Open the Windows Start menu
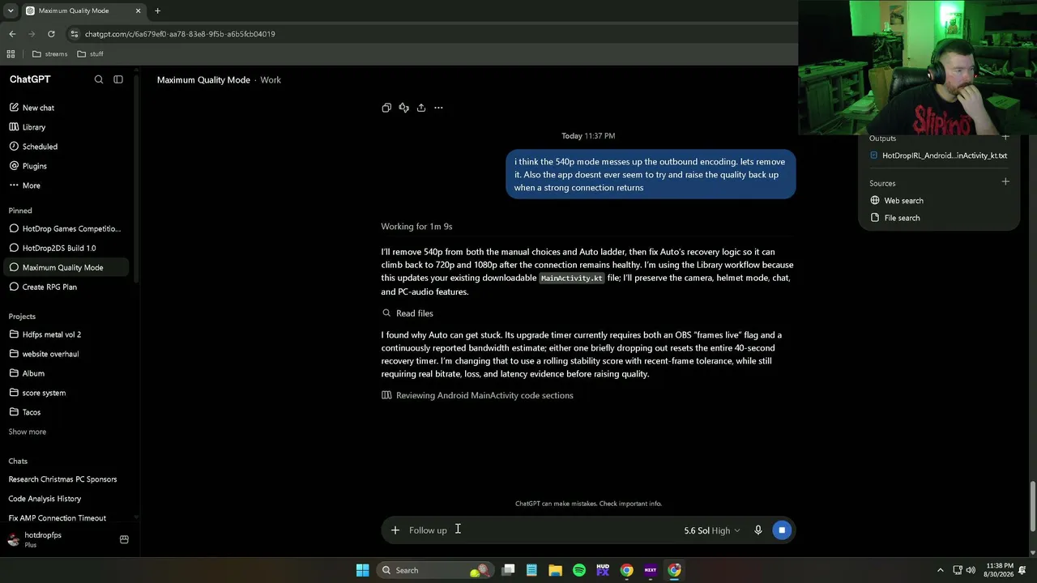Viewport: 1037px width, 583px height. (362, 570)
